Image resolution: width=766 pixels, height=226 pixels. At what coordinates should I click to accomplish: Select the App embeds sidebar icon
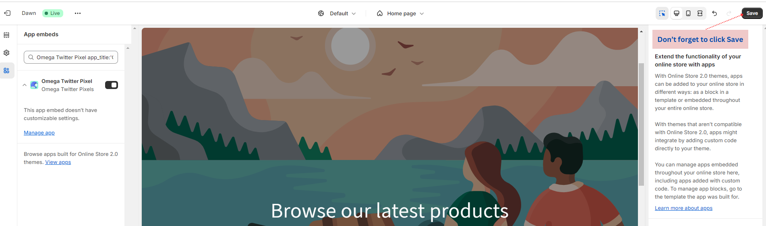coord(6,70)
